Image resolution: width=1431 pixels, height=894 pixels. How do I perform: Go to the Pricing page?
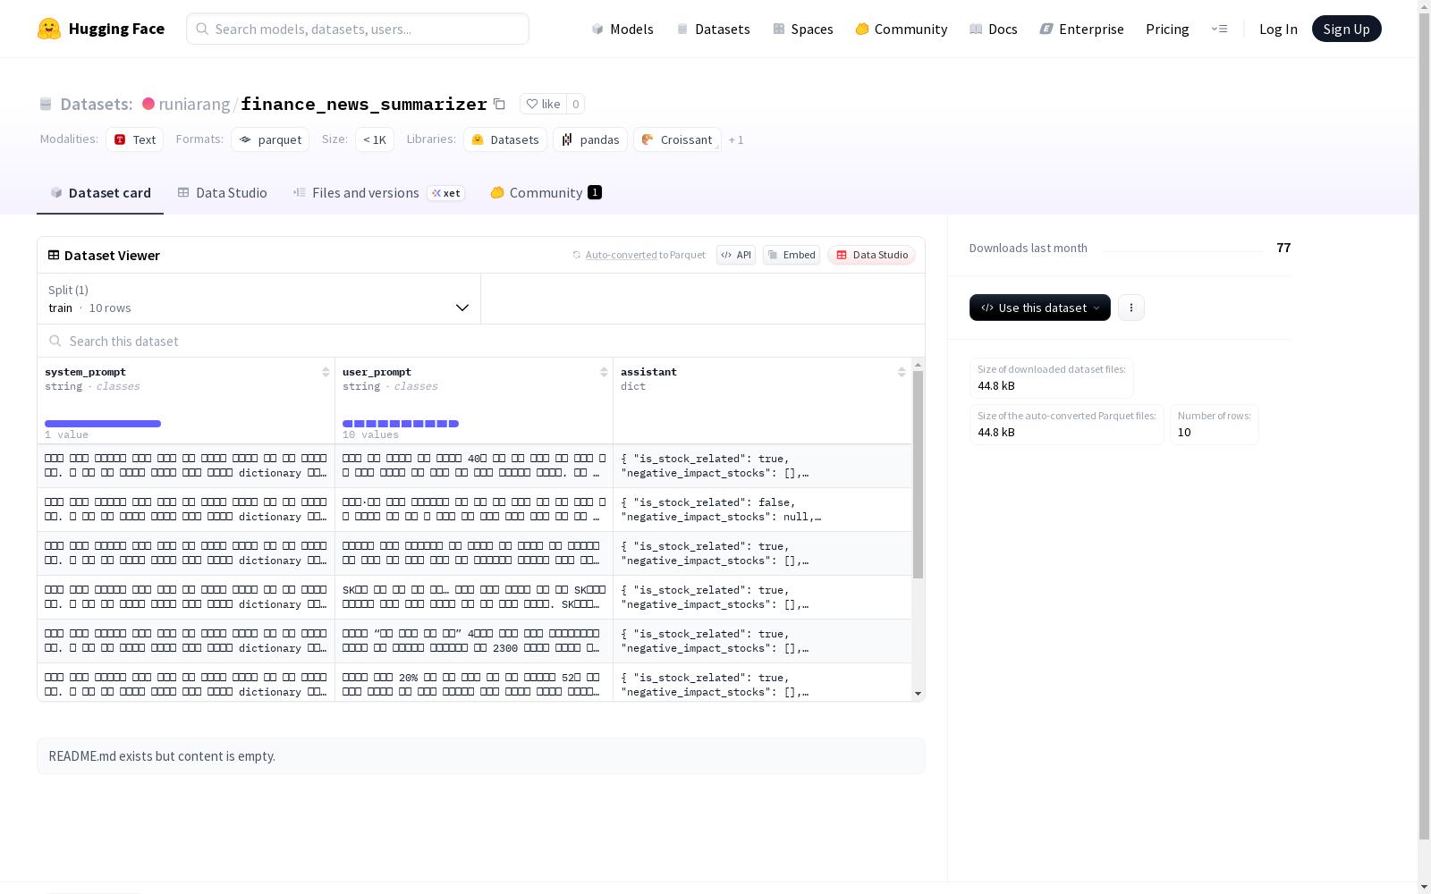(x=1167, y=29)
